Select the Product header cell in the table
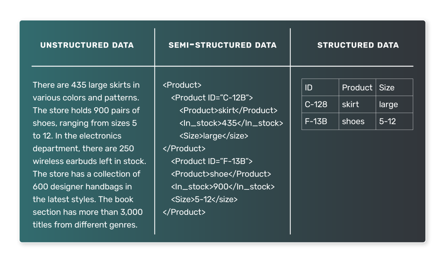The height and width of the screenshot is (260, 445). [x=357, y=88]
